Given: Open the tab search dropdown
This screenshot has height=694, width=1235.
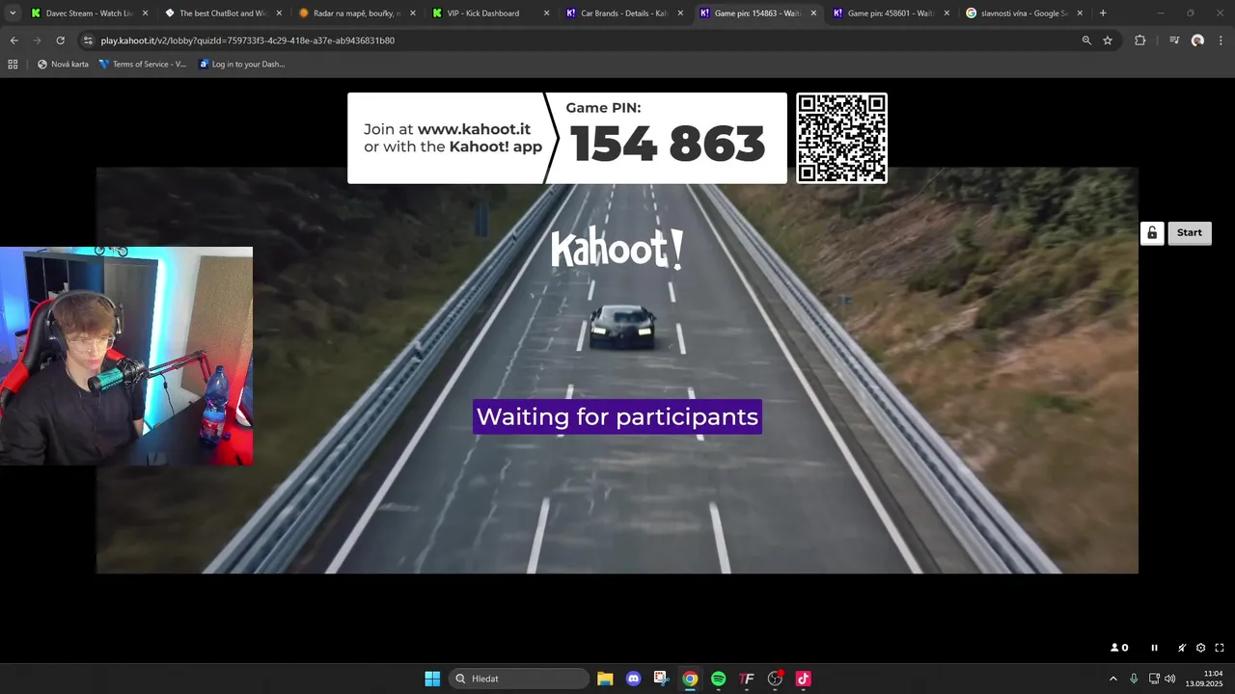Looking at the screenshot, I should point(13,13).
